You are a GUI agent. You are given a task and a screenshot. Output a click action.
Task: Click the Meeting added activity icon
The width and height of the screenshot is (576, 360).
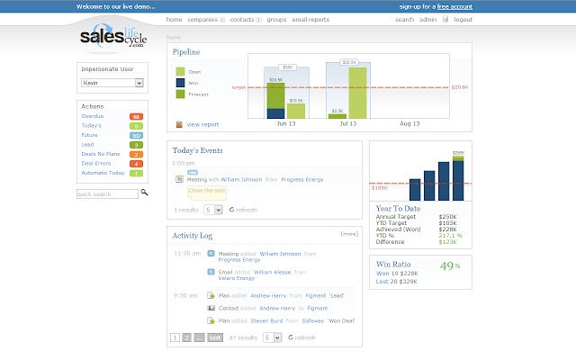coord(211,254)
